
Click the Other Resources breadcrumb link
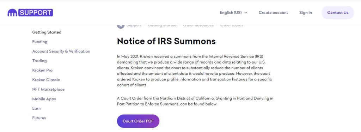coord(198,26)
